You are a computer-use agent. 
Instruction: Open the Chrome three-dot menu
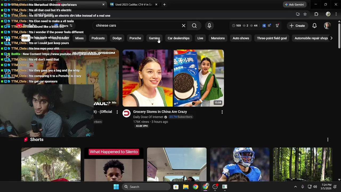tap(336, 14)
